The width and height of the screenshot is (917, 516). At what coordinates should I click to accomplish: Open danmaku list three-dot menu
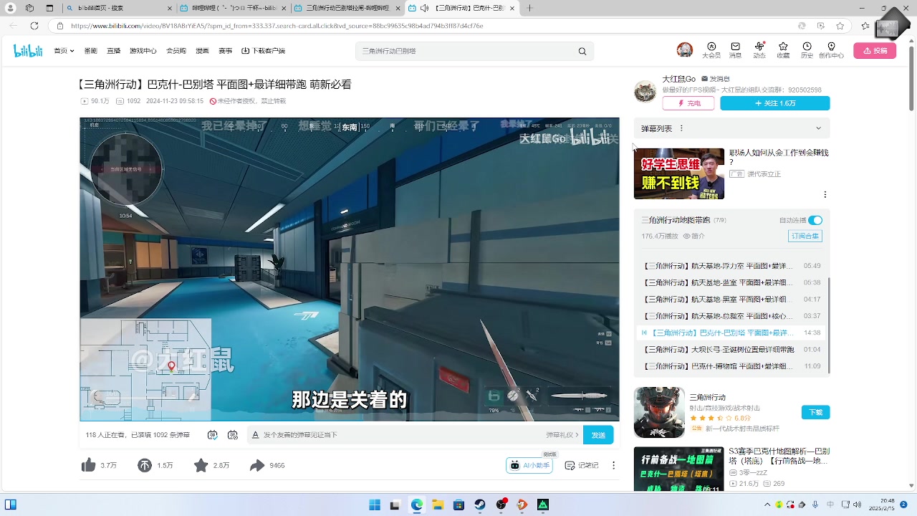click(x=681, y=128)
